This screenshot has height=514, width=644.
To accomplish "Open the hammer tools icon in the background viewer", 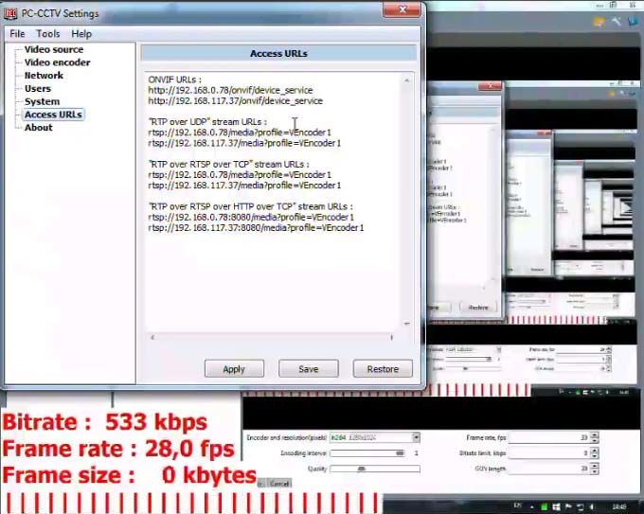I will 617,22.
